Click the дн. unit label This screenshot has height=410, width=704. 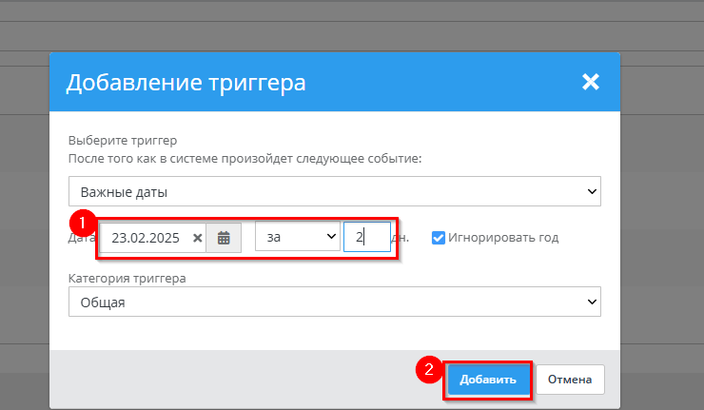point(402,238)
